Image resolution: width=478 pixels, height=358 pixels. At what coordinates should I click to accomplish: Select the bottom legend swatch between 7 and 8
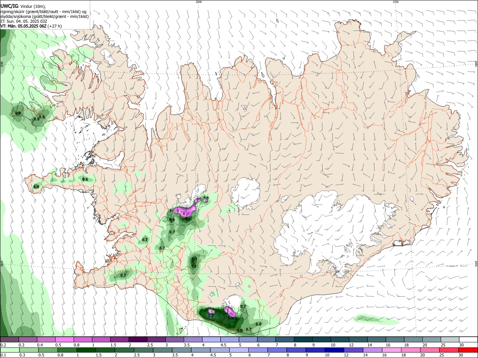pos(277,350)
